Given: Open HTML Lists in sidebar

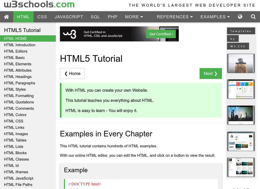Looking at the screenshot, I should 28,146.
